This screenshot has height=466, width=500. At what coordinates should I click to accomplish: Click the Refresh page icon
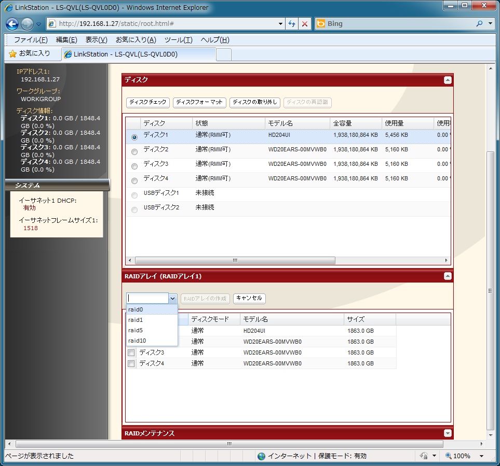[292, 24]
